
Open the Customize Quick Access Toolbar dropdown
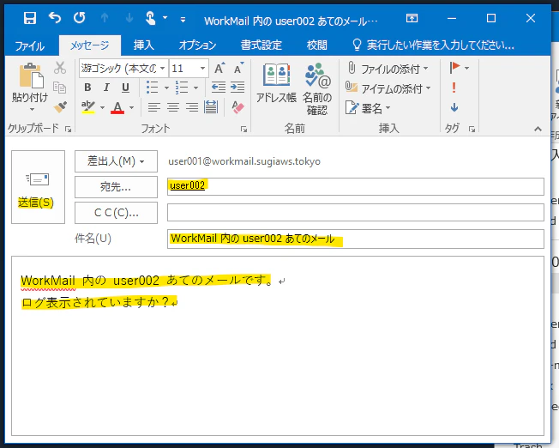coord(183,20)
